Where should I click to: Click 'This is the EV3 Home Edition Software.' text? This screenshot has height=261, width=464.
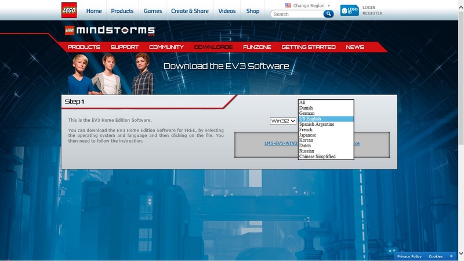110,120
